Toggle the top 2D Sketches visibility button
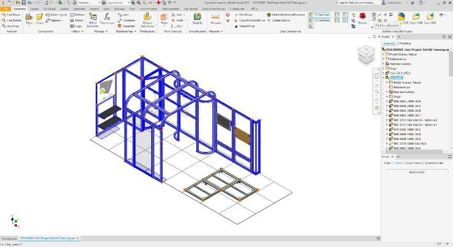Screen dimensions: 453x247 (x=320, y=15)
